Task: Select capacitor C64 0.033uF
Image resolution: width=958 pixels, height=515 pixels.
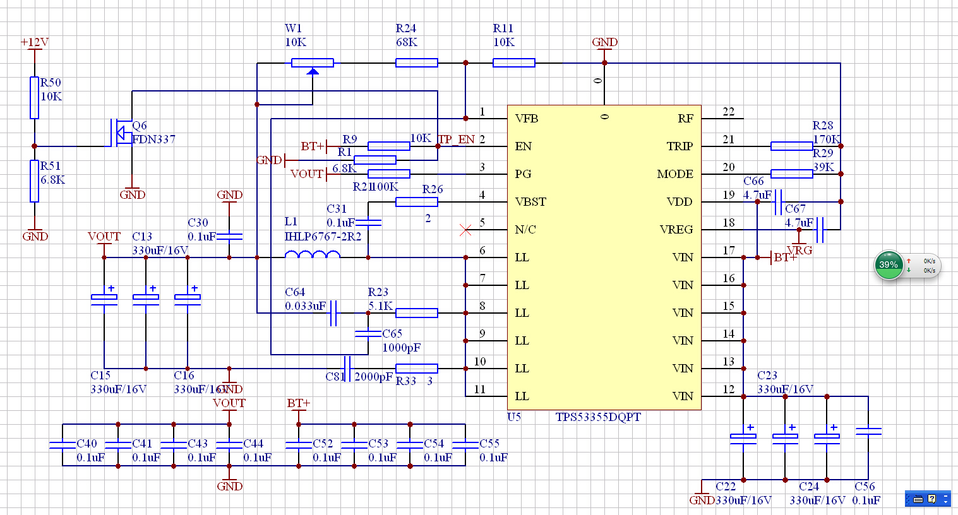Action: tap(333, 313)
